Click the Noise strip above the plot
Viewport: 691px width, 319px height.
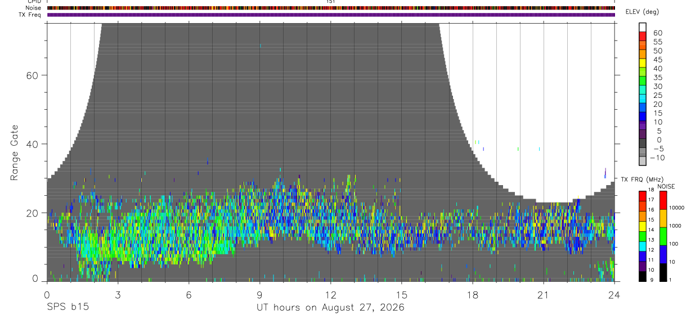click(x=331, y=8)
